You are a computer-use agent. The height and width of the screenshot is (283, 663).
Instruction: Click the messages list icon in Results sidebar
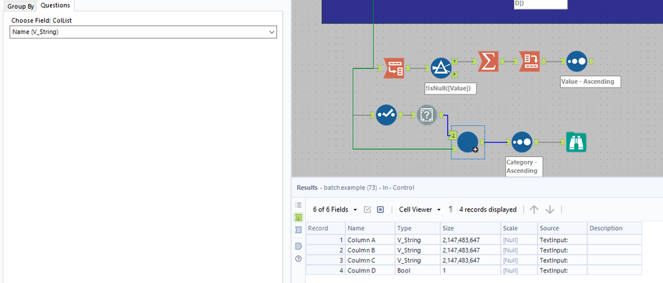tap(299, 205)
